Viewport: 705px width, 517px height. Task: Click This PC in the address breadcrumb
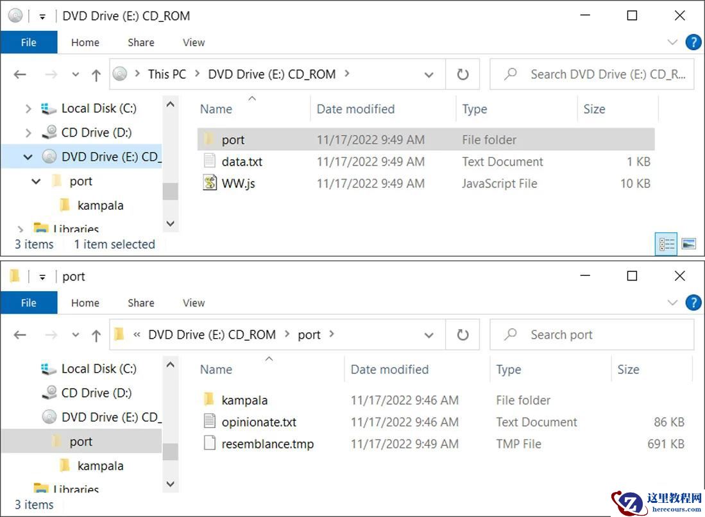tap(167, 74)
